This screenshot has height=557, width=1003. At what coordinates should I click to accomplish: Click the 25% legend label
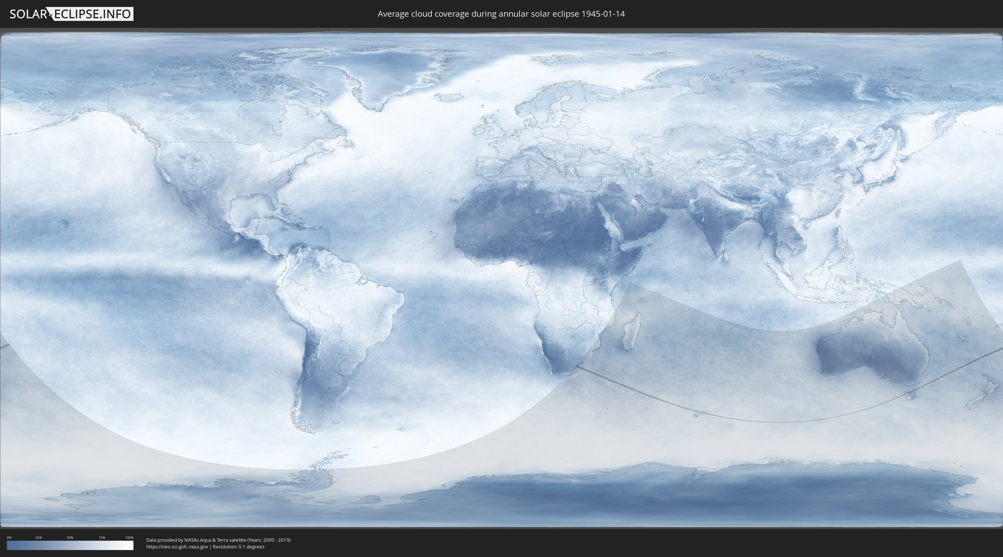pyautogui.click(x=38, y=538)
